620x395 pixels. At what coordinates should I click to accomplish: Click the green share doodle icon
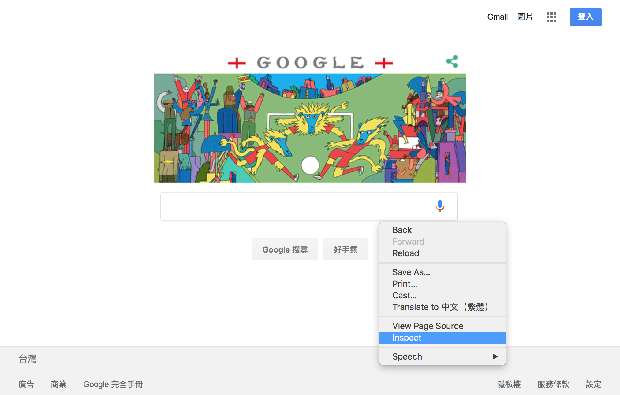452,61
